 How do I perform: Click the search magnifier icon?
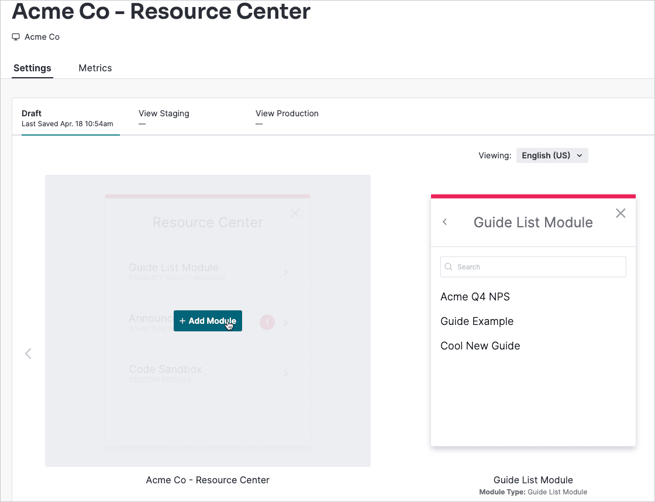pyautogui.click(x=449, y=267)
